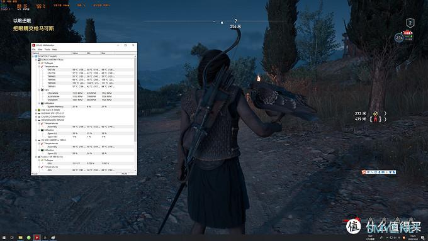
Task: Collapse the motherboard Fans section
Action: [x=39, y=90]
